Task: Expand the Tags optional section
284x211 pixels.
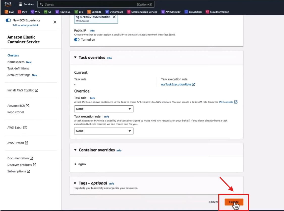Action: (x=75, y=183)
